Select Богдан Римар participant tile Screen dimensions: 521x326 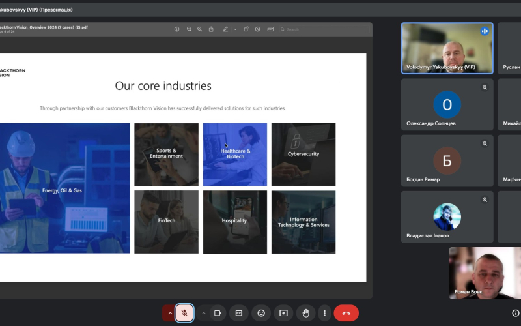click(x=447, y=160)
